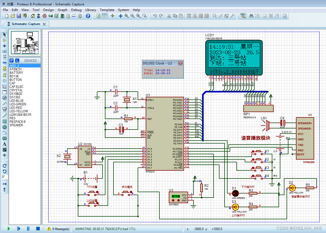Open PCB Layout red chip icon
The height and width of the screenshot is (233, 326).
[x=44, y=16]
